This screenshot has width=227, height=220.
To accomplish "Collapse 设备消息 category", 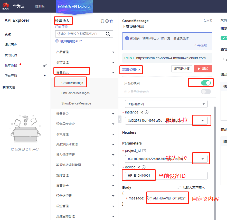I will (113, 72).
